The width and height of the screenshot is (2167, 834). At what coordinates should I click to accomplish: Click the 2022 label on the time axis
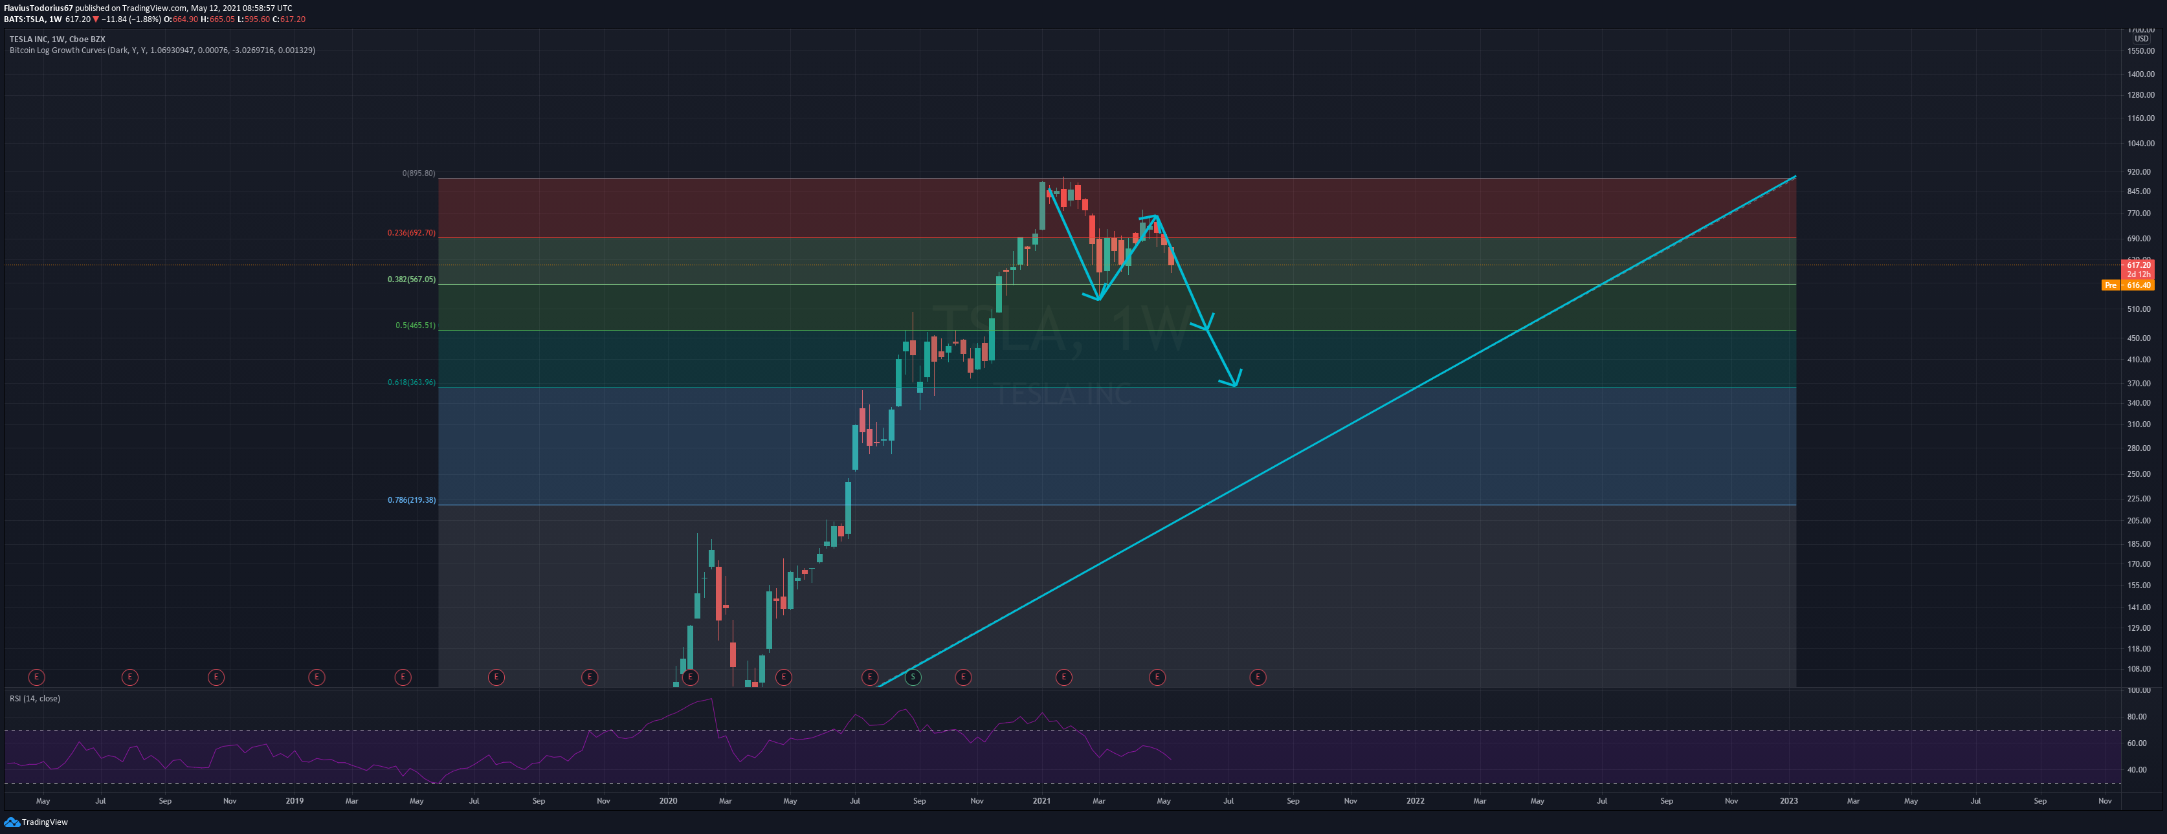[x=1415, y=801]
